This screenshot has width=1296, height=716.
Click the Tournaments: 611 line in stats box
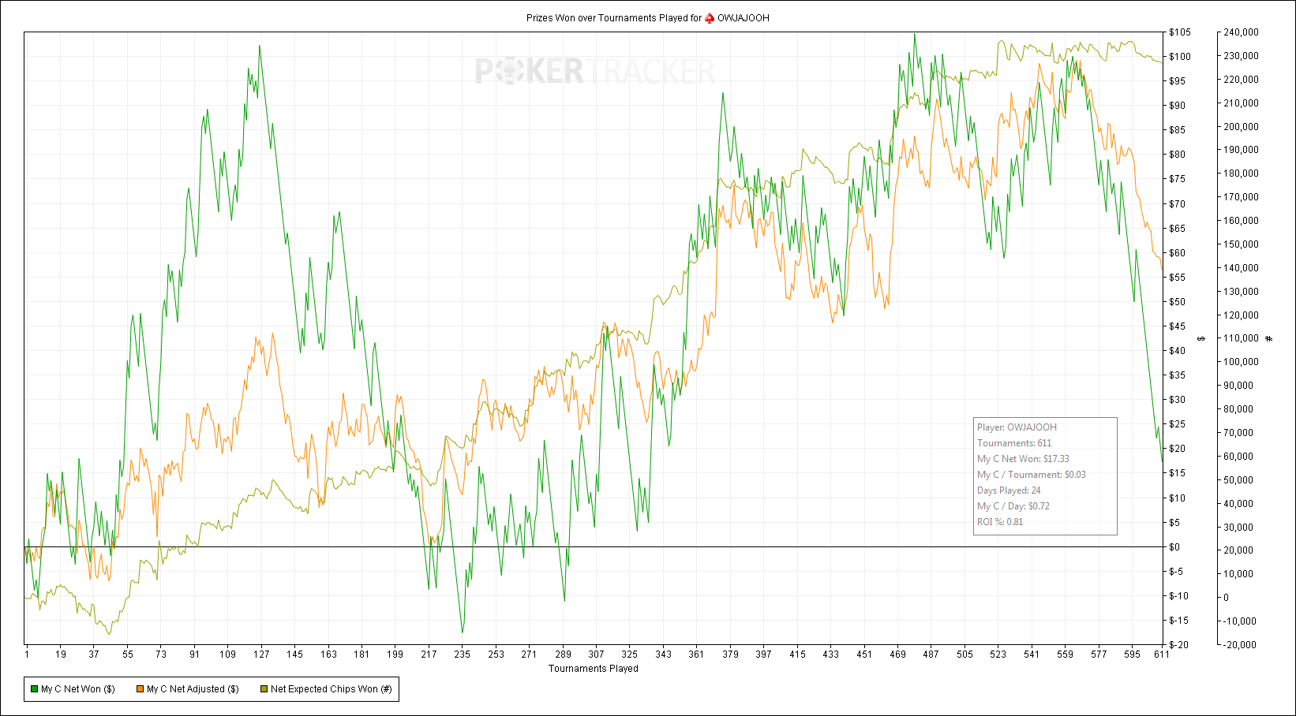pyautogui.click(x=1014, y=443)
